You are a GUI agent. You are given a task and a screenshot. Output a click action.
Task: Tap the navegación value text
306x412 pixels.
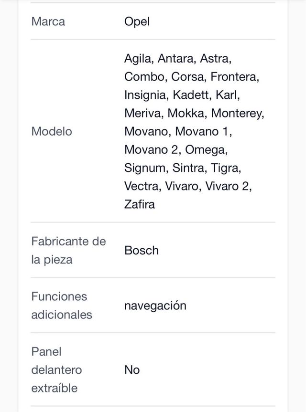[x=155, y=306]
